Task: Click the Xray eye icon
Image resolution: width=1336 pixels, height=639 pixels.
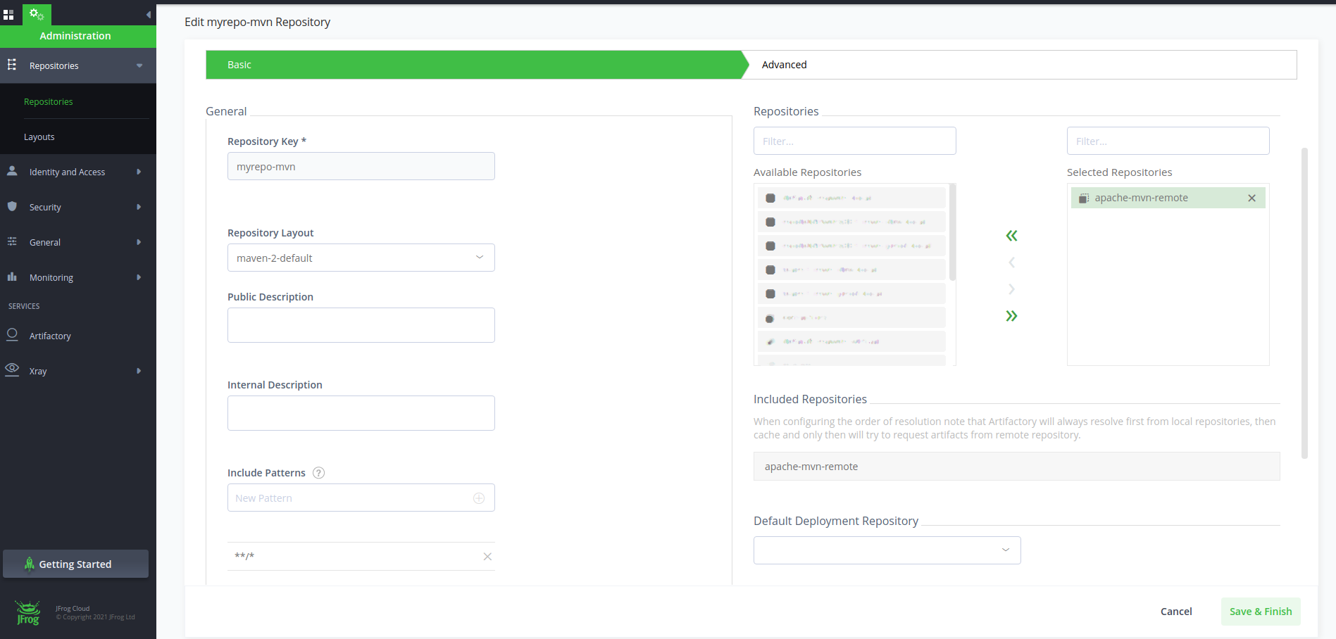Action: 12,369
